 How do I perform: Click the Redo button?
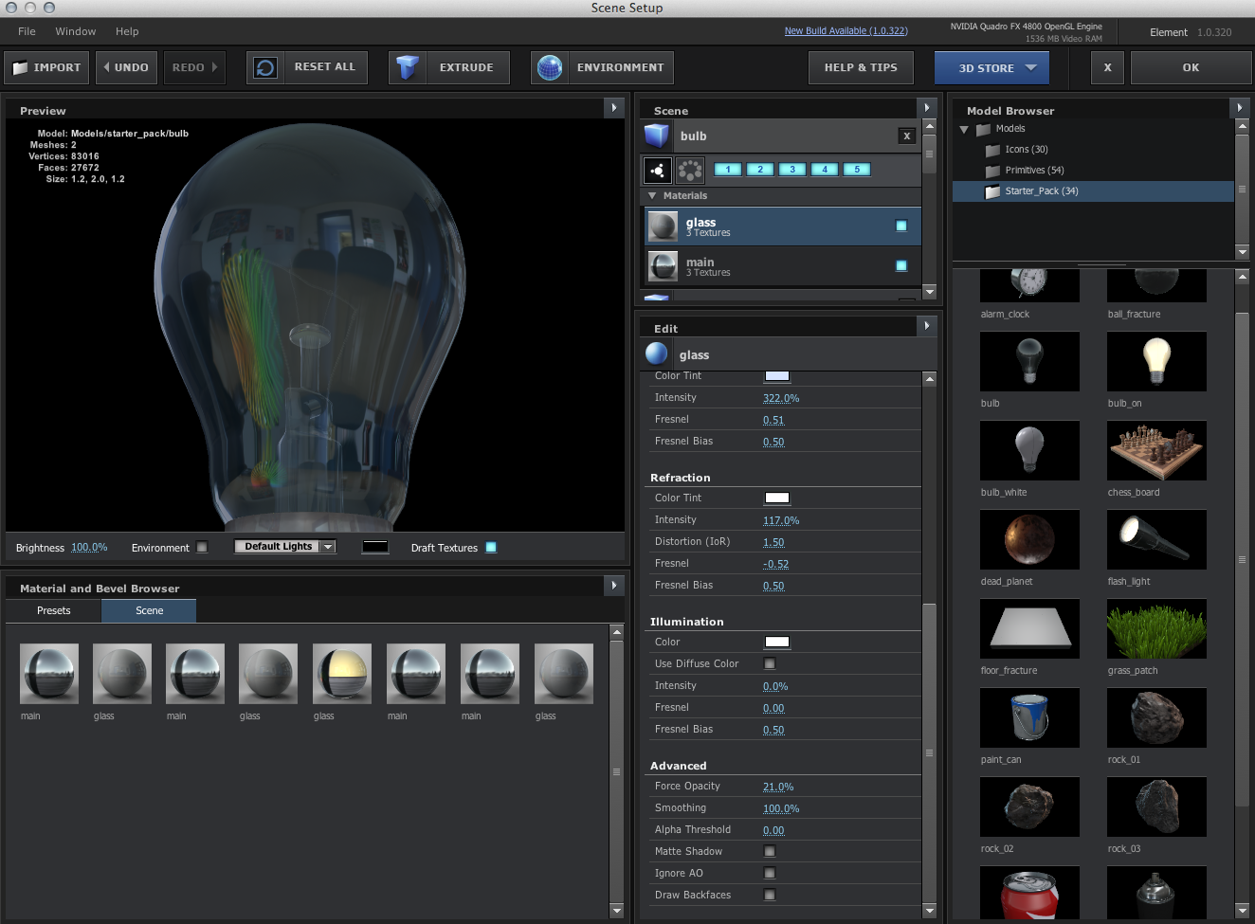tap(194, 67)
